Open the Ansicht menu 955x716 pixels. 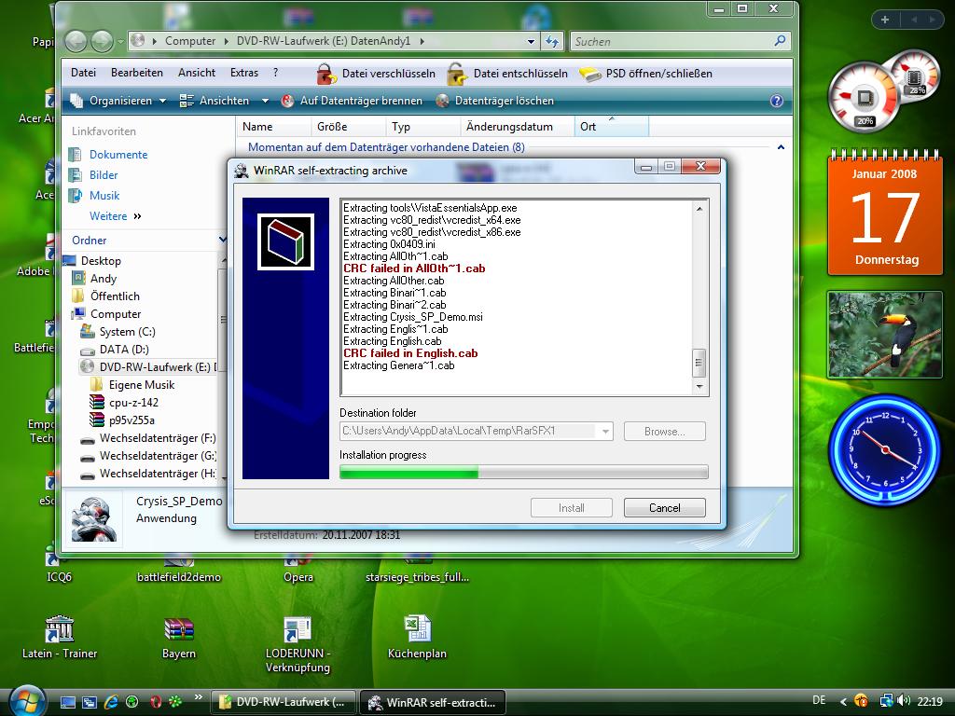[197, 73]
